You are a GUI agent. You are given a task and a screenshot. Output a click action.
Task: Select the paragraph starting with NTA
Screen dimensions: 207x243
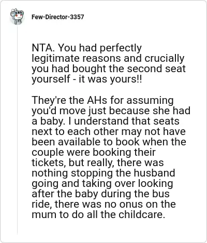(109, 63)
